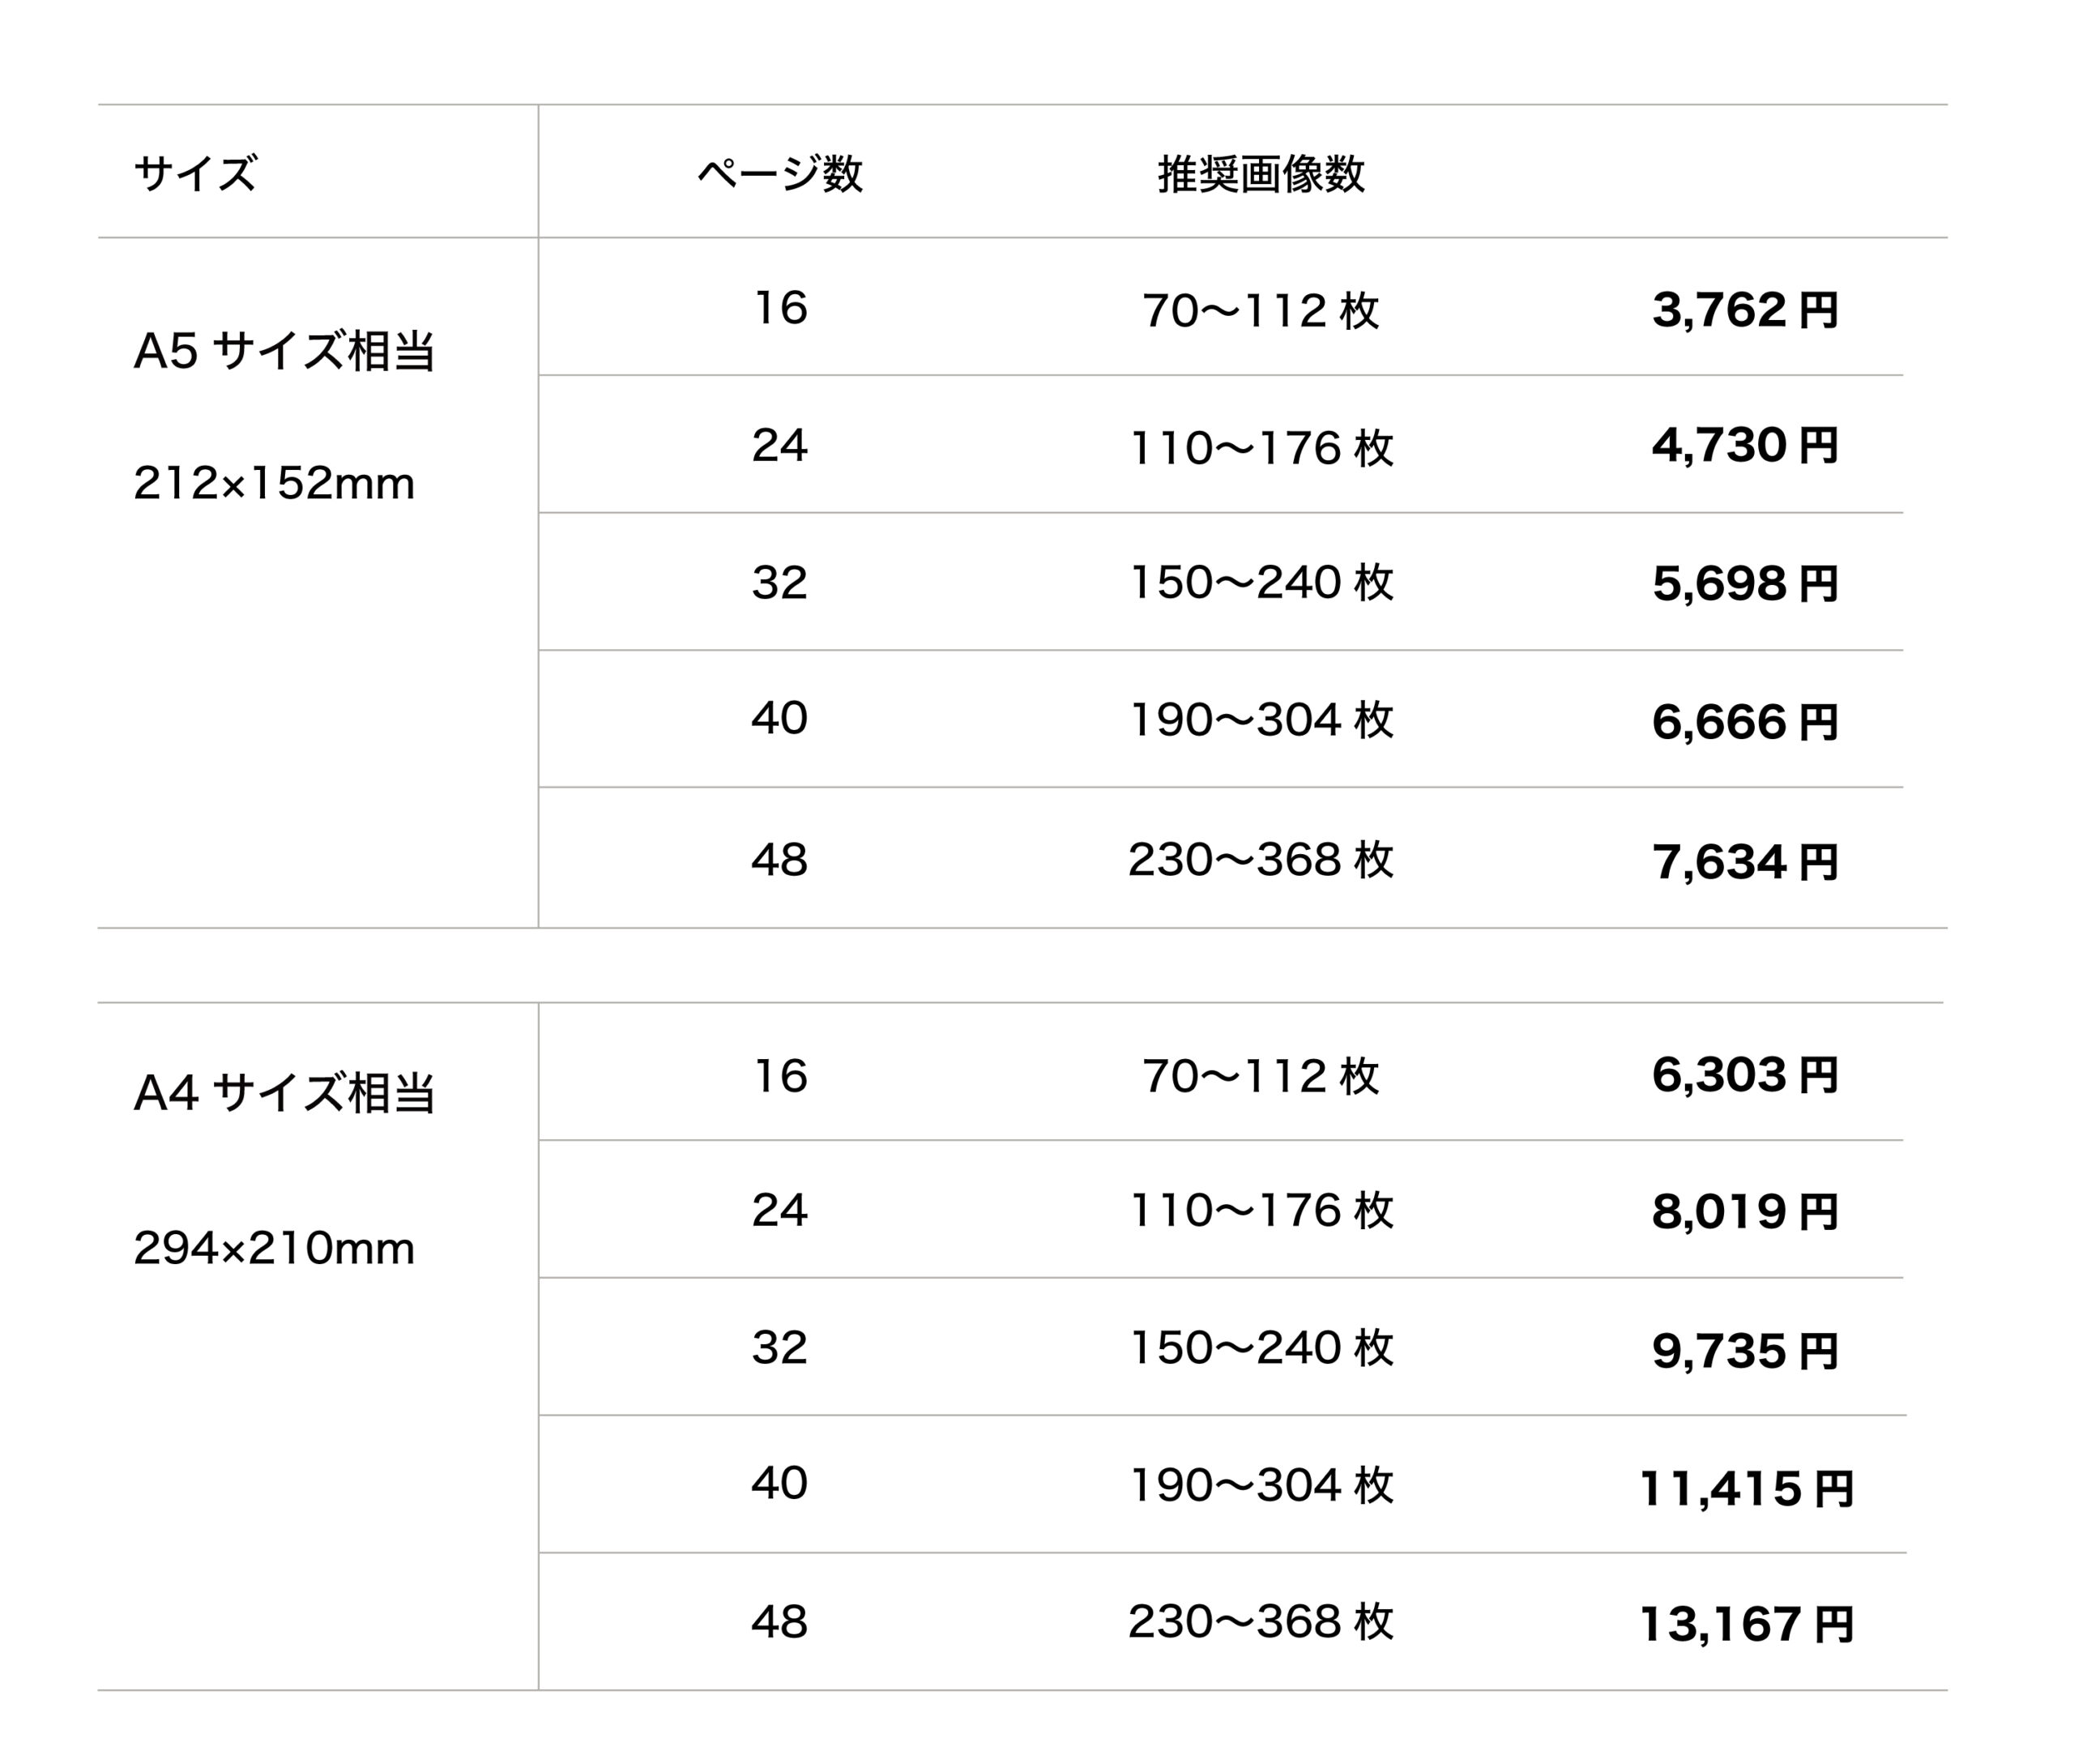Click the 推奨画像数 column header

[1260, 173]
